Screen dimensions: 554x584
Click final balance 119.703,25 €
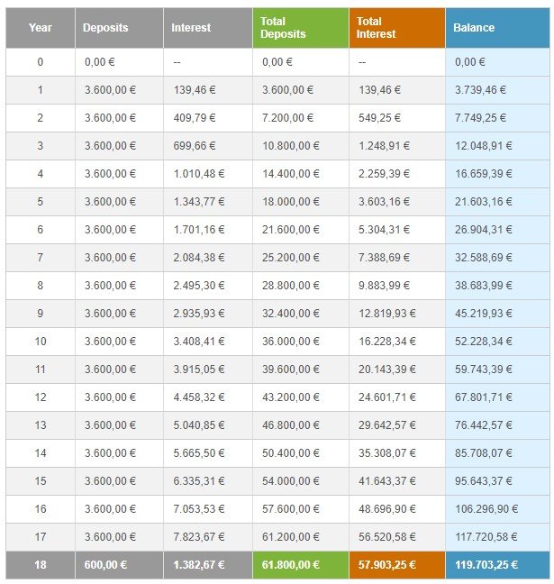click(486, 565)
